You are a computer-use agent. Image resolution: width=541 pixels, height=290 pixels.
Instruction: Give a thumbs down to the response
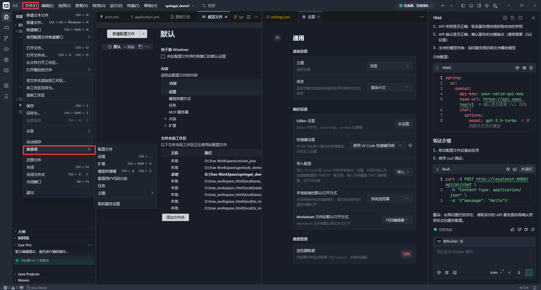[x=519, y=229]
